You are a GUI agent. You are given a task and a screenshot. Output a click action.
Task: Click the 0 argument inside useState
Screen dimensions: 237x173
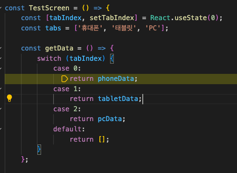(213, 18)
